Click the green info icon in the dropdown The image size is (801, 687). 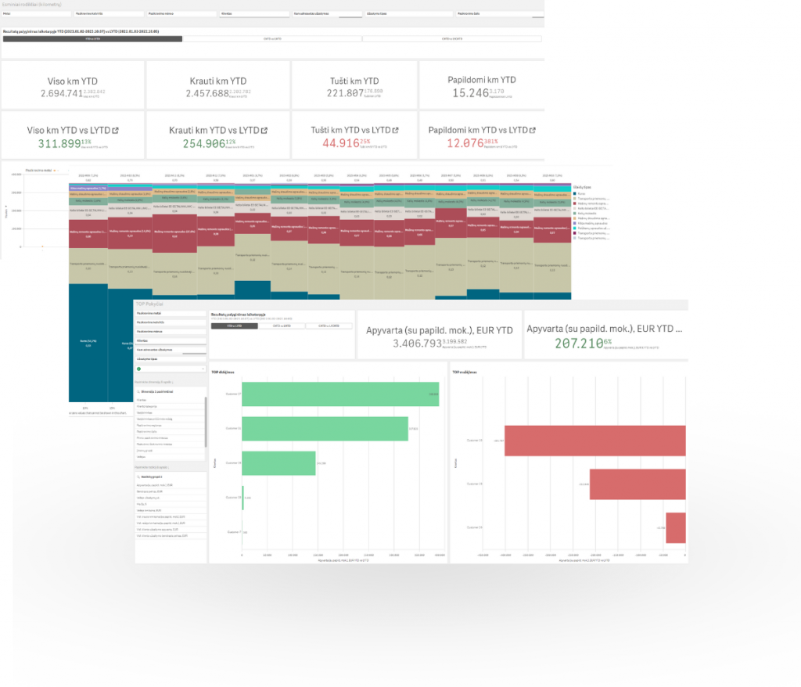coord(138,368)
